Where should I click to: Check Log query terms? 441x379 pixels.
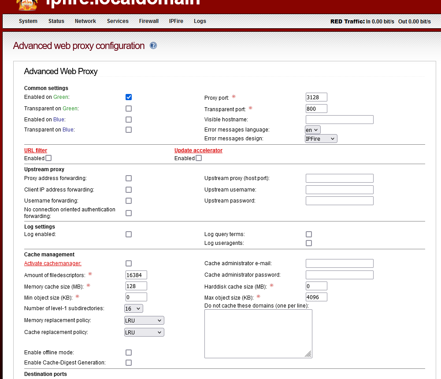pyautogui.click(x=309, y=234)
